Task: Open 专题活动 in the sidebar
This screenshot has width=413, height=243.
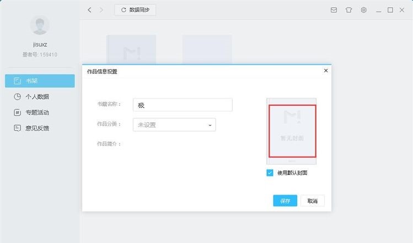Action: [x=40, y=112]
